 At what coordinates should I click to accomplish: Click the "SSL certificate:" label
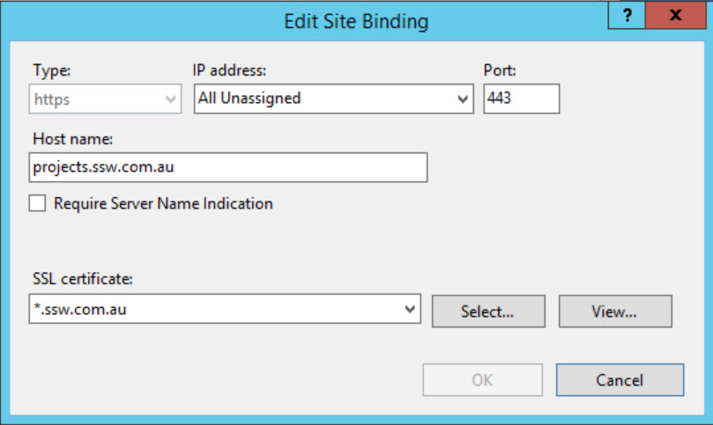click(x=82, y=279)
